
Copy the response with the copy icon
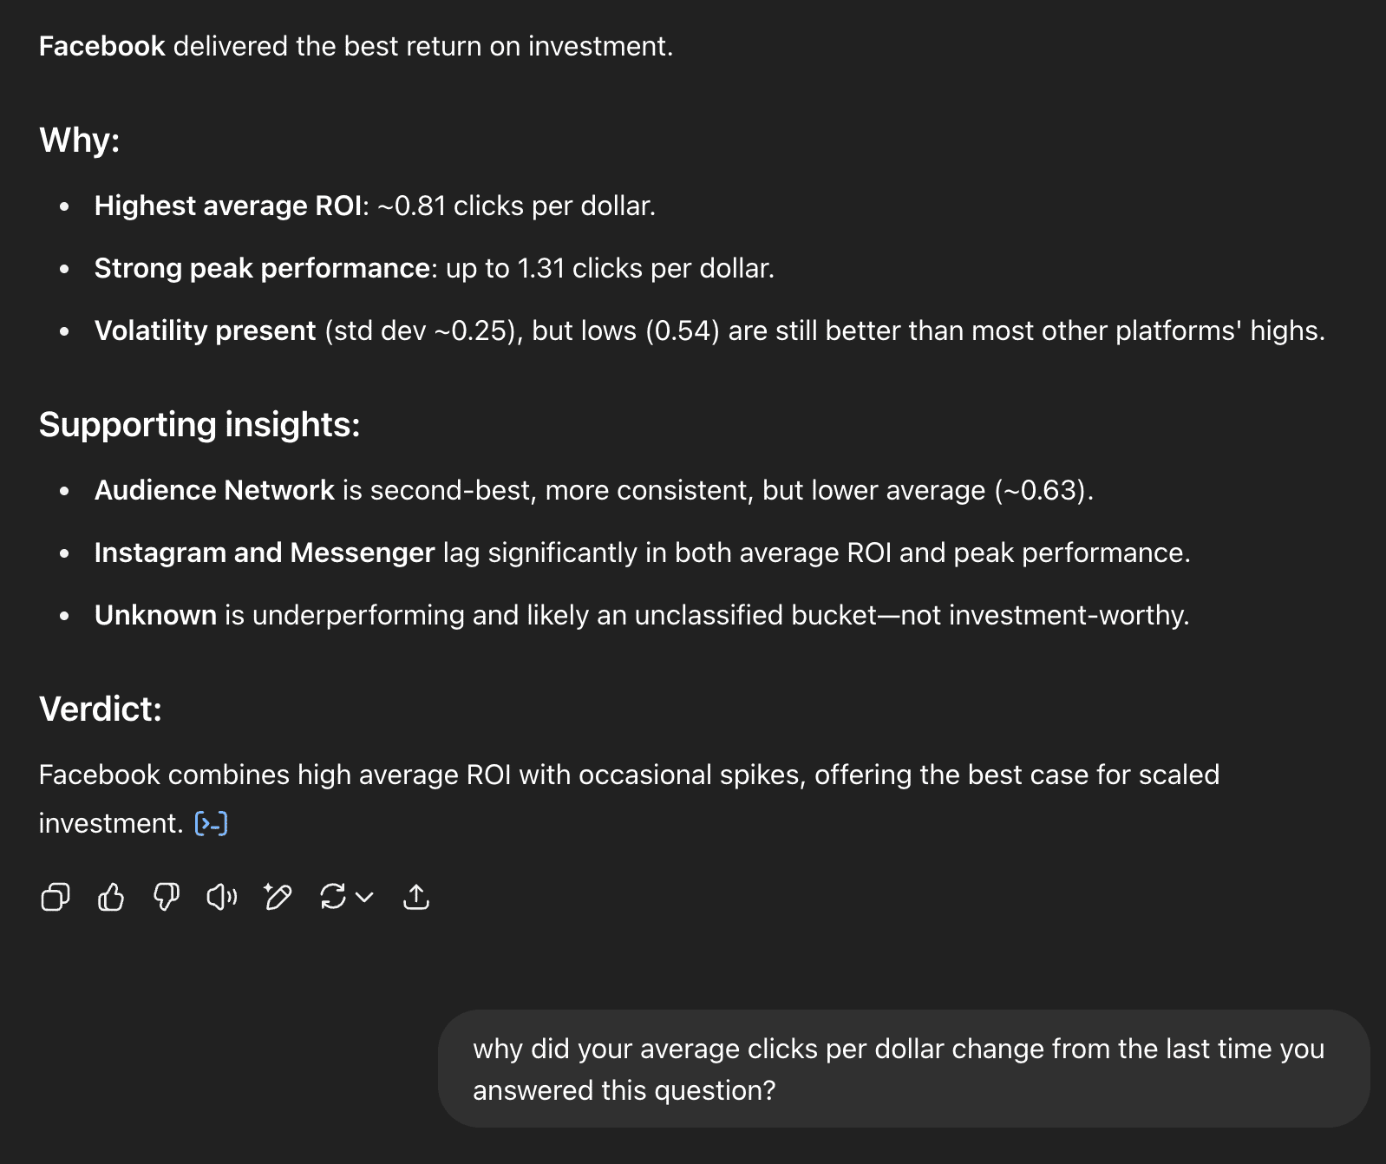coord(56,897)
